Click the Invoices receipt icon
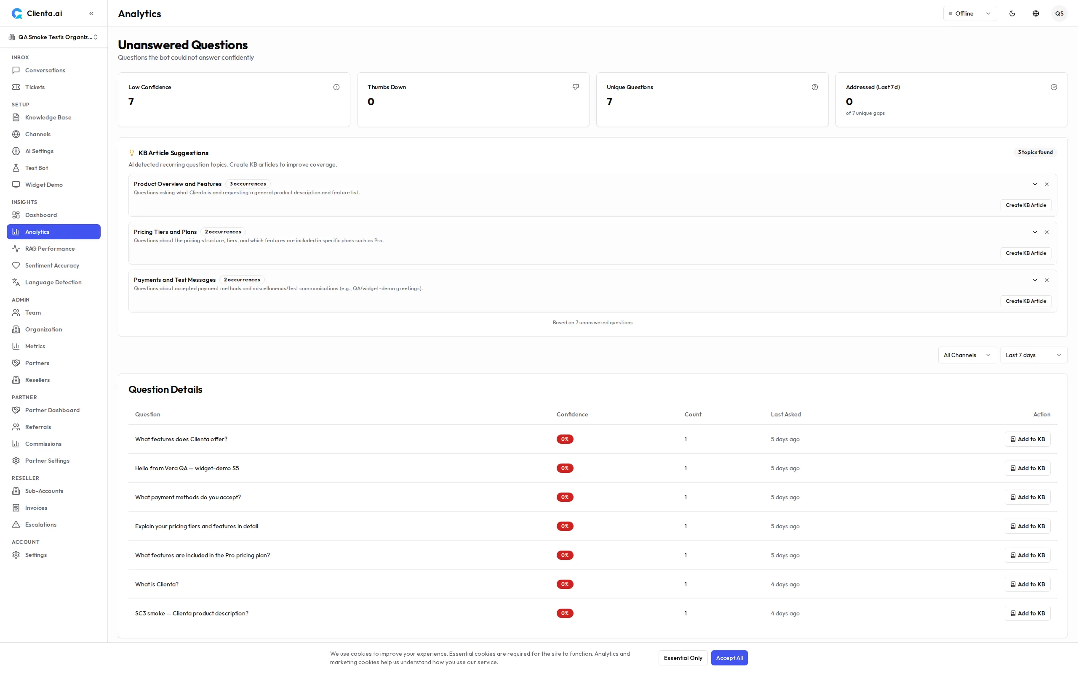This screenshot has width=1078, height=673. click(16, 508)
